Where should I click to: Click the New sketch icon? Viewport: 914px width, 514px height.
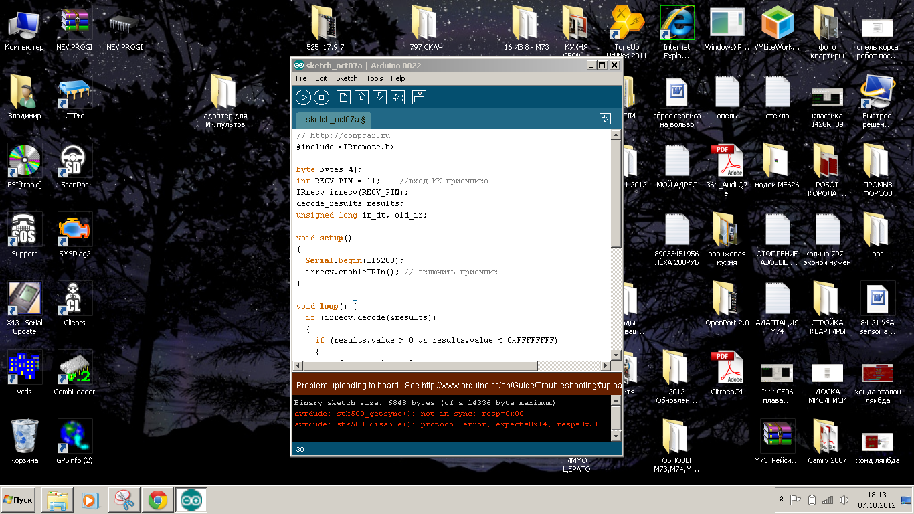tap(343, 98)
